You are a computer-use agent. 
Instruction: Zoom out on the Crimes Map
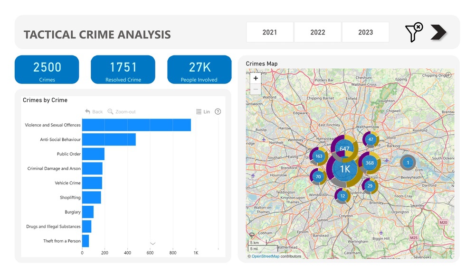256,89
